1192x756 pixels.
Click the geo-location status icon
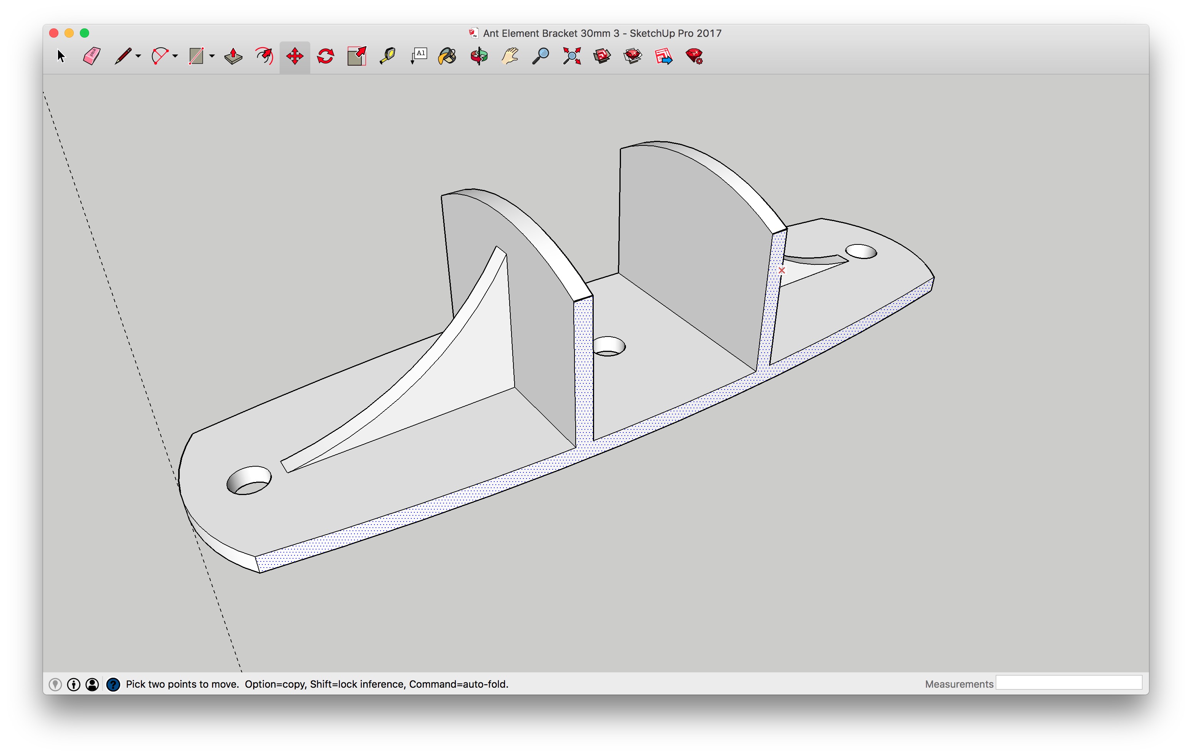pyautogui.click(x=55, y=684)
